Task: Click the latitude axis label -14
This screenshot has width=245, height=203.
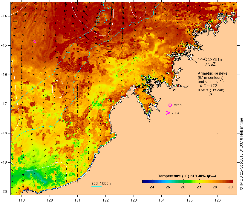Action: click(x=4, y=16)
